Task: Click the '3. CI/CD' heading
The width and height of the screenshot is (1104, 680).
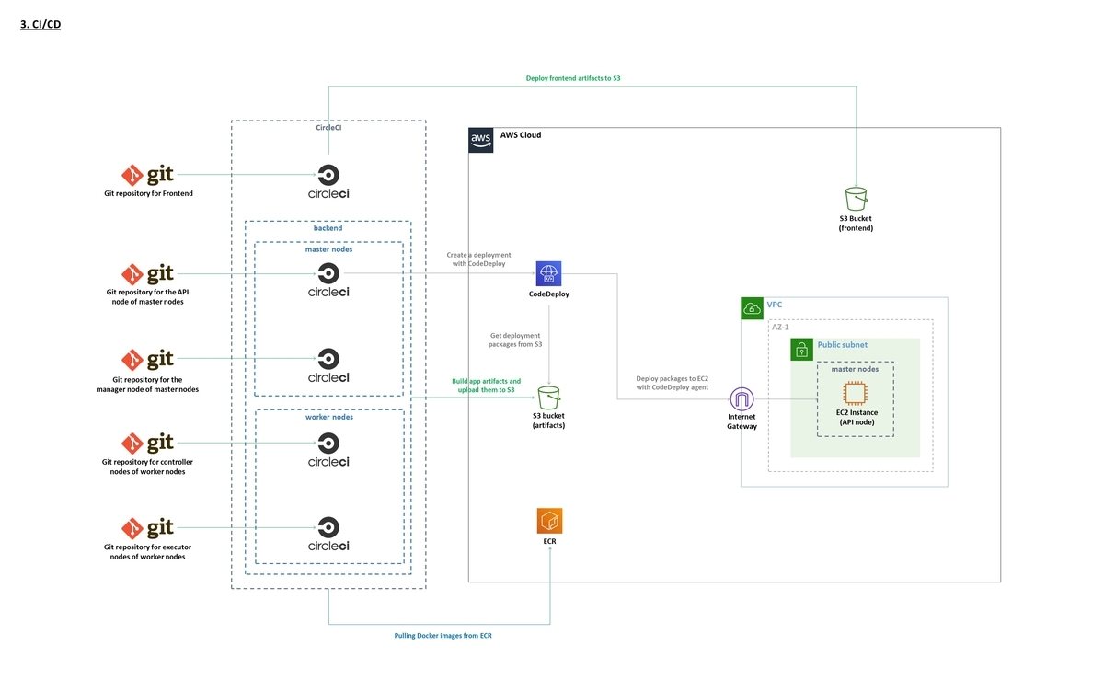Action: click(x=40, y=25)
